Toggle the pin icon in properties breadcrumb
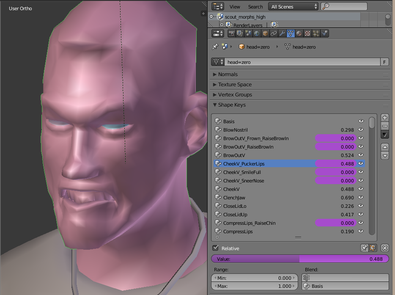 pyautogui.click(x=215, y=47)
